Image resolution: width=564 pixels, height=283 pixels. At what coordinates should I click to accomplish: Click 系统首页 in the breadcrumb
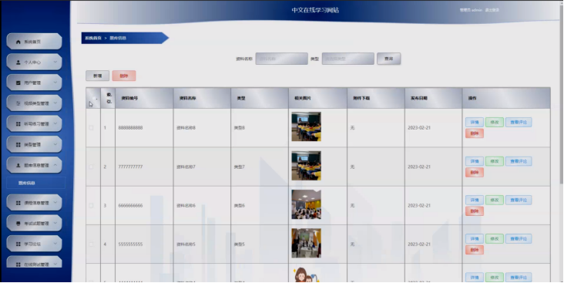[92, 38]
